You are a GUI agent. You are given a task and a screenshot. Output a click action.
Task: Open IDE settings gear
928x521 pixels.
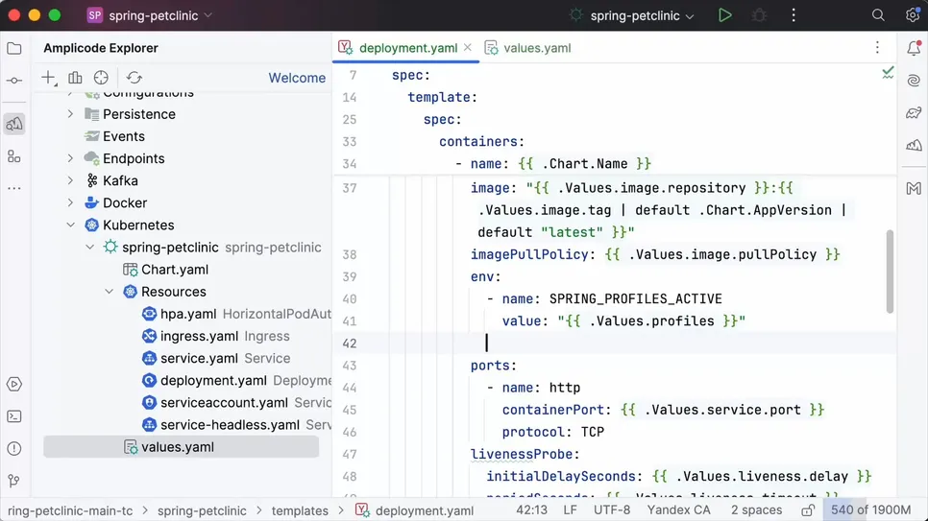coord(913,15)
